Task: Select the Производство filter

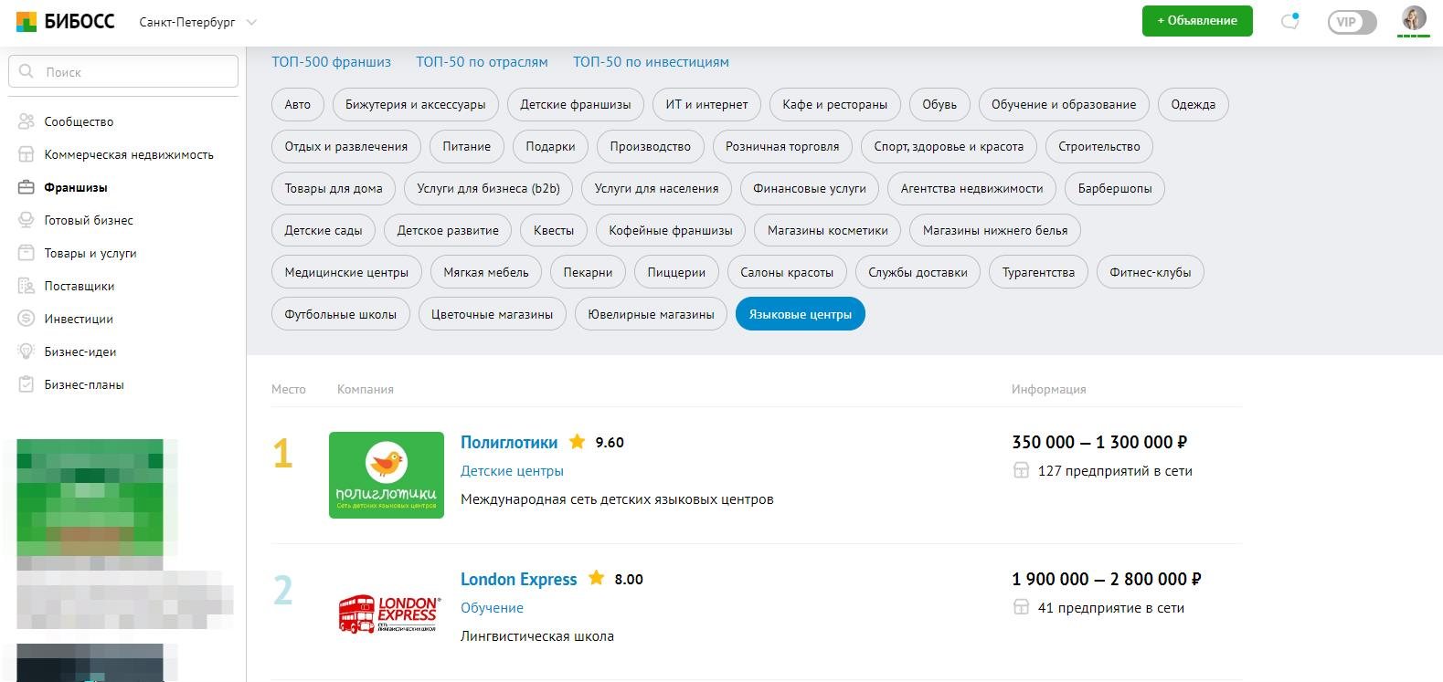Action: (x=650, y=146)
